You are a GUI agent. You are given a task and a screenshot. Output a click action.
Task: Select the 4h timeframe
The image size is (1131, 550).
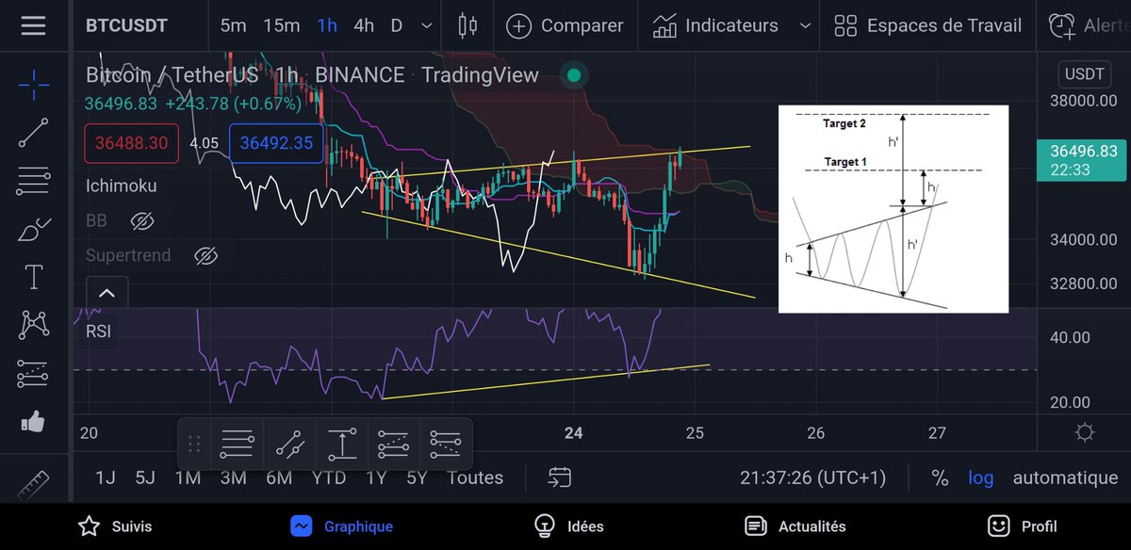pyautogui.click(x=364, y=25)
